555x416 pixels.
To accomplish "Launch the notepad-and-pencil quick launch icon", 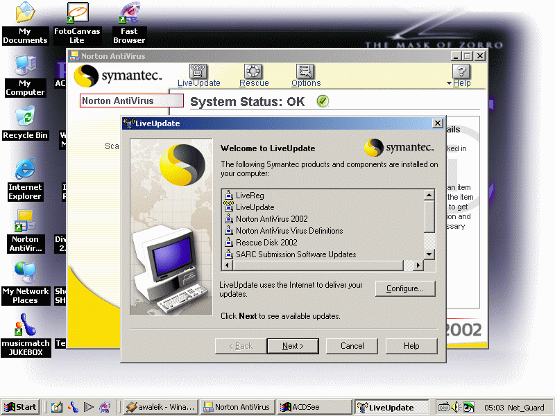I will [57, 407].
